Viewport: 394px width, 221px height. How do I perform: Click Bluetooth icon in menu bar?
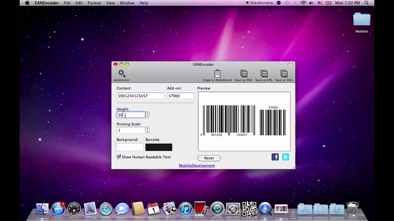tap(295, 3)
